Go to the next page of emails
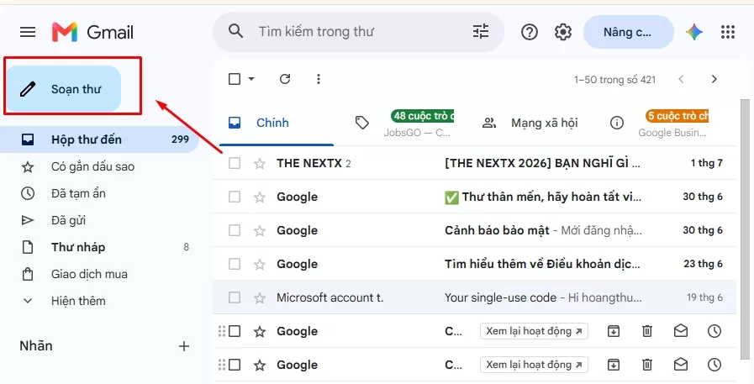Image resolution: width=754 pixels, height=384 pixels. tap(714, 79)
